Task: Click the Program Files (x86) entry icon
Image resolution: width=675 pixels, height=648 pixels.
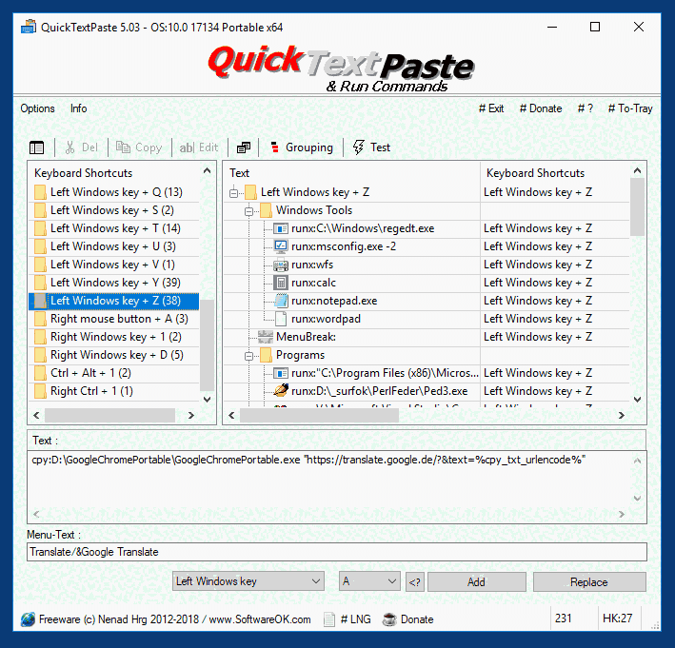Action: pos(281,373)
